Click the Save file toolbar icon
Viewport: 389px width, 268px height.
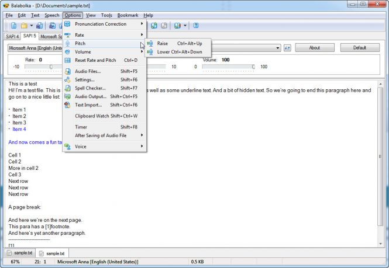tap(40, 26)
